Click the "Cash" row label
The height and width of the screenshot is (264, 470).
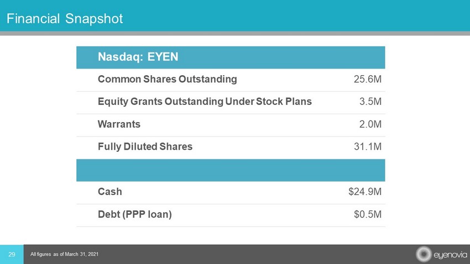point(109,192)
